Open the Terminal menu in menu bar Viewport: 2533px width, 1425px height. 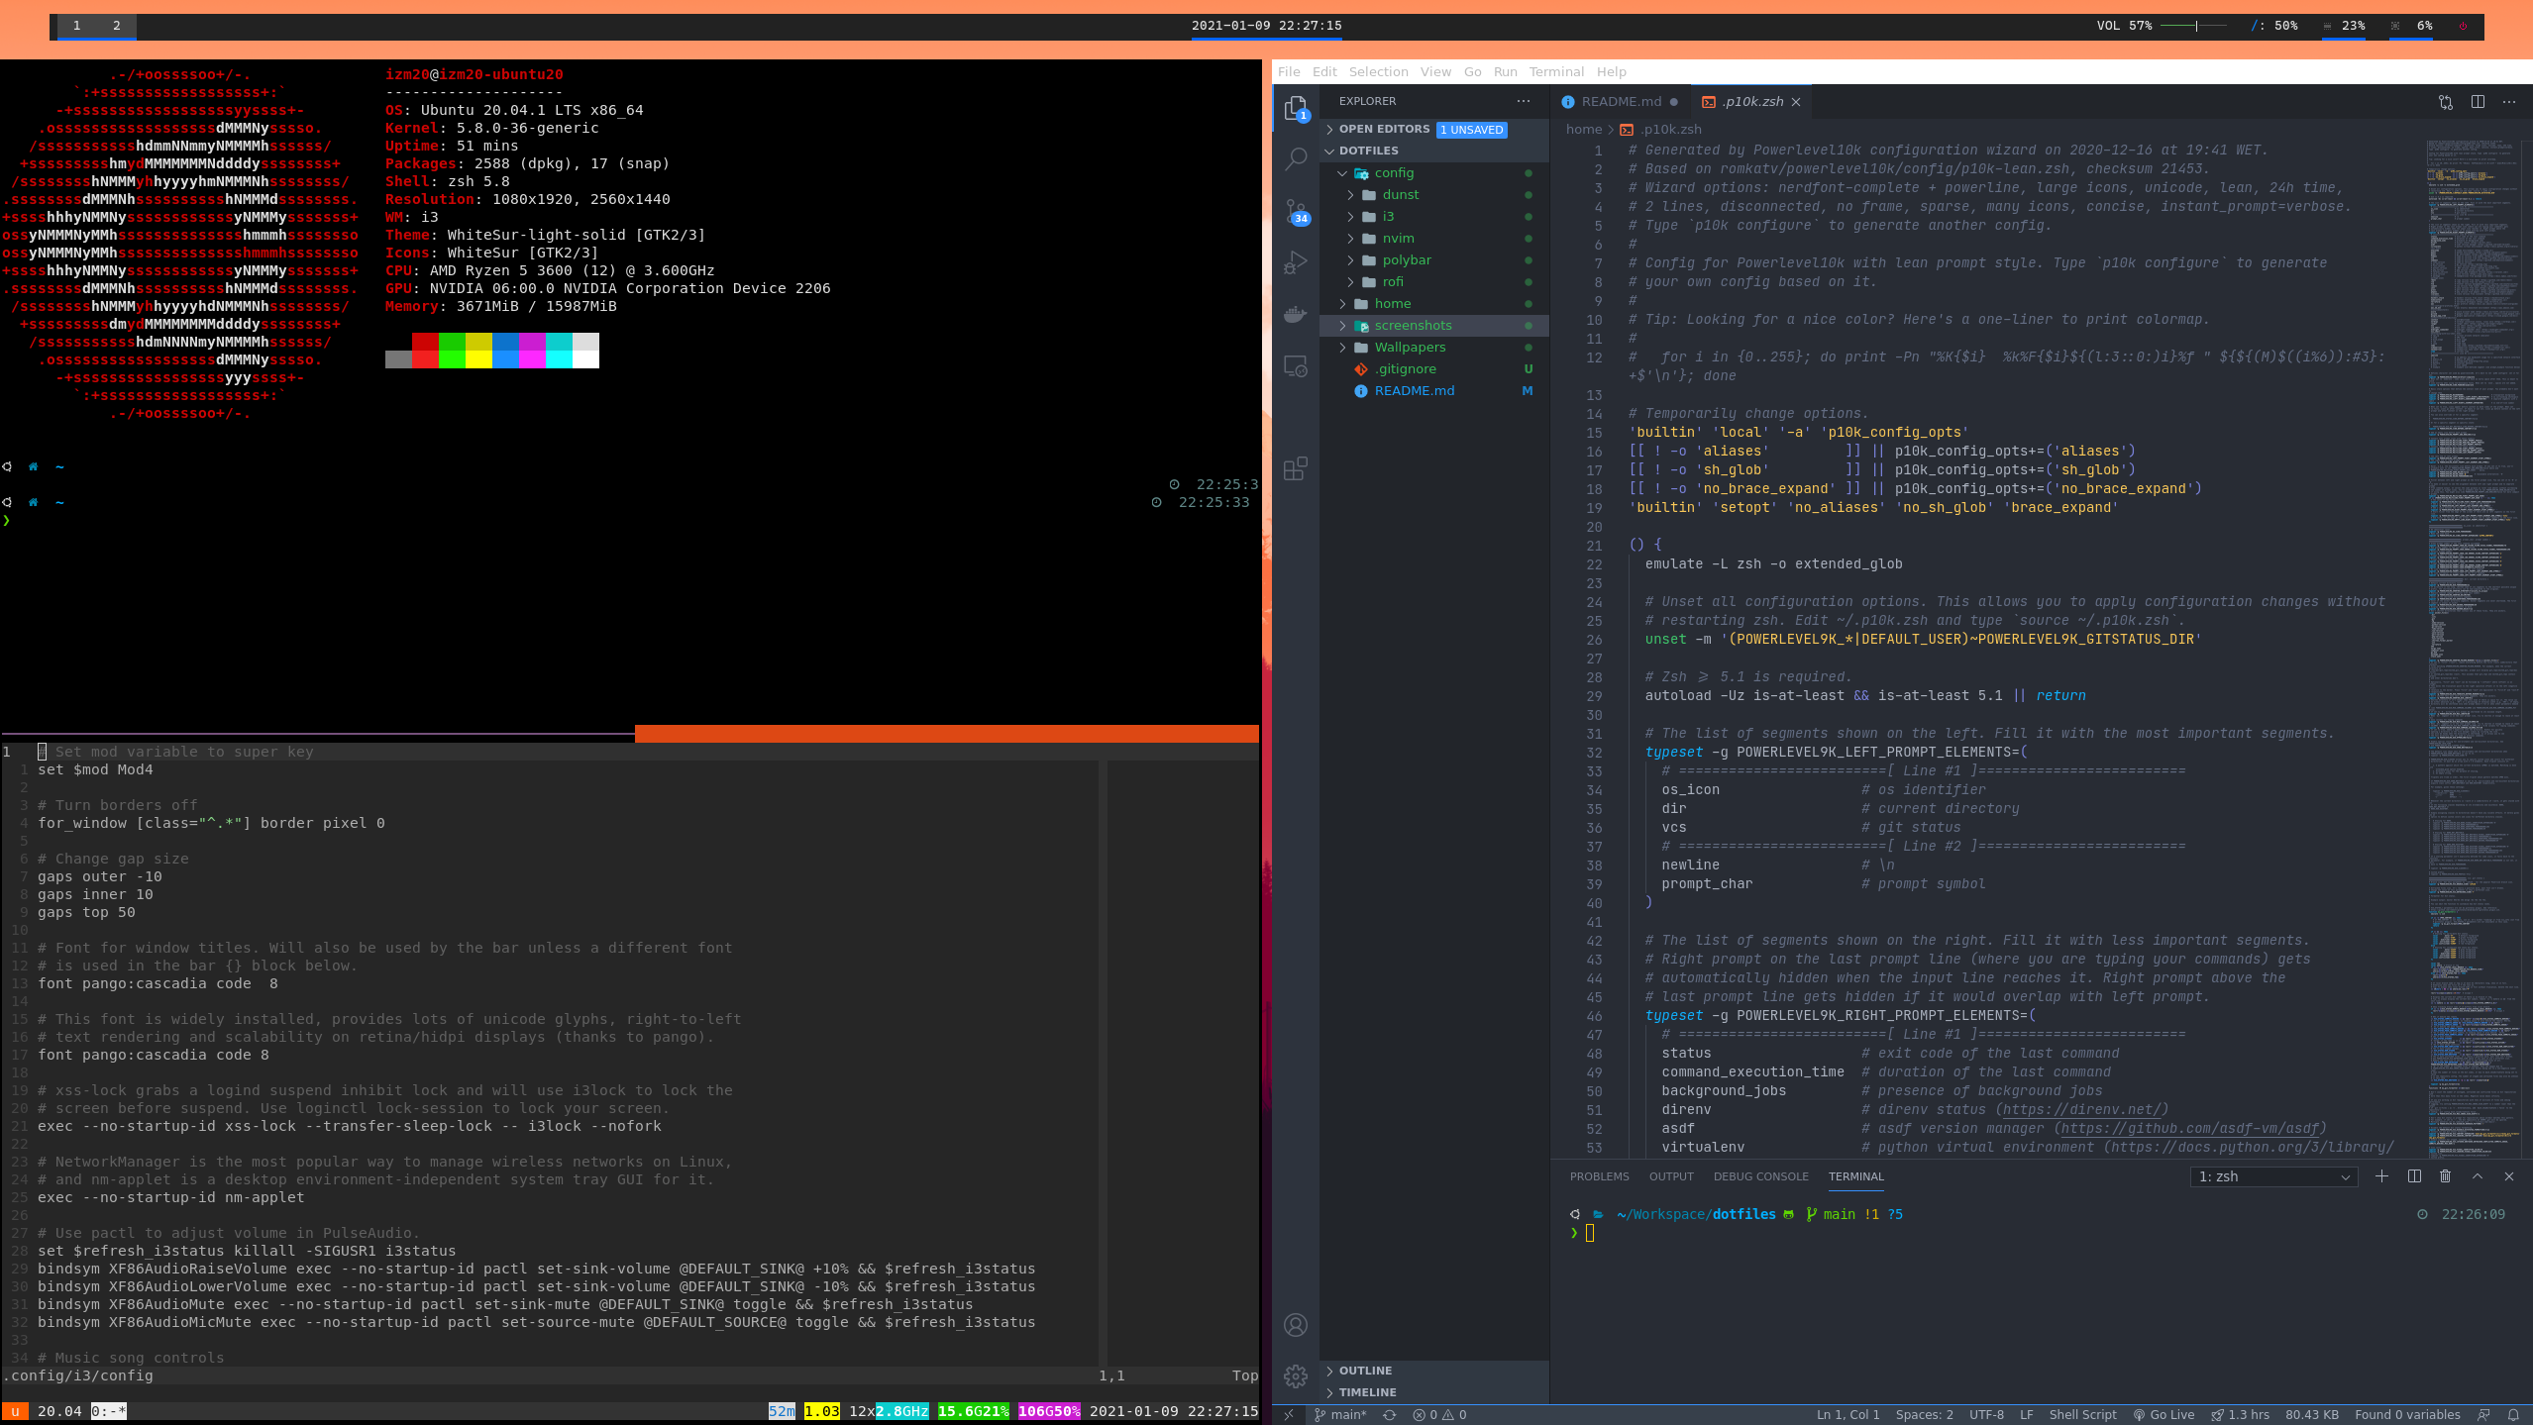(1555, 71)
